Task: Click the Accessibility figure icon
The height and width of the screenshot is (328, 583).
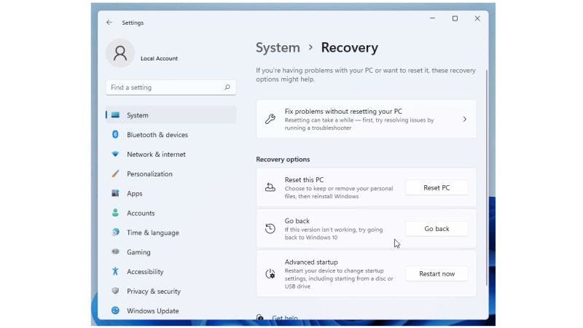Action: pos(115,271)
